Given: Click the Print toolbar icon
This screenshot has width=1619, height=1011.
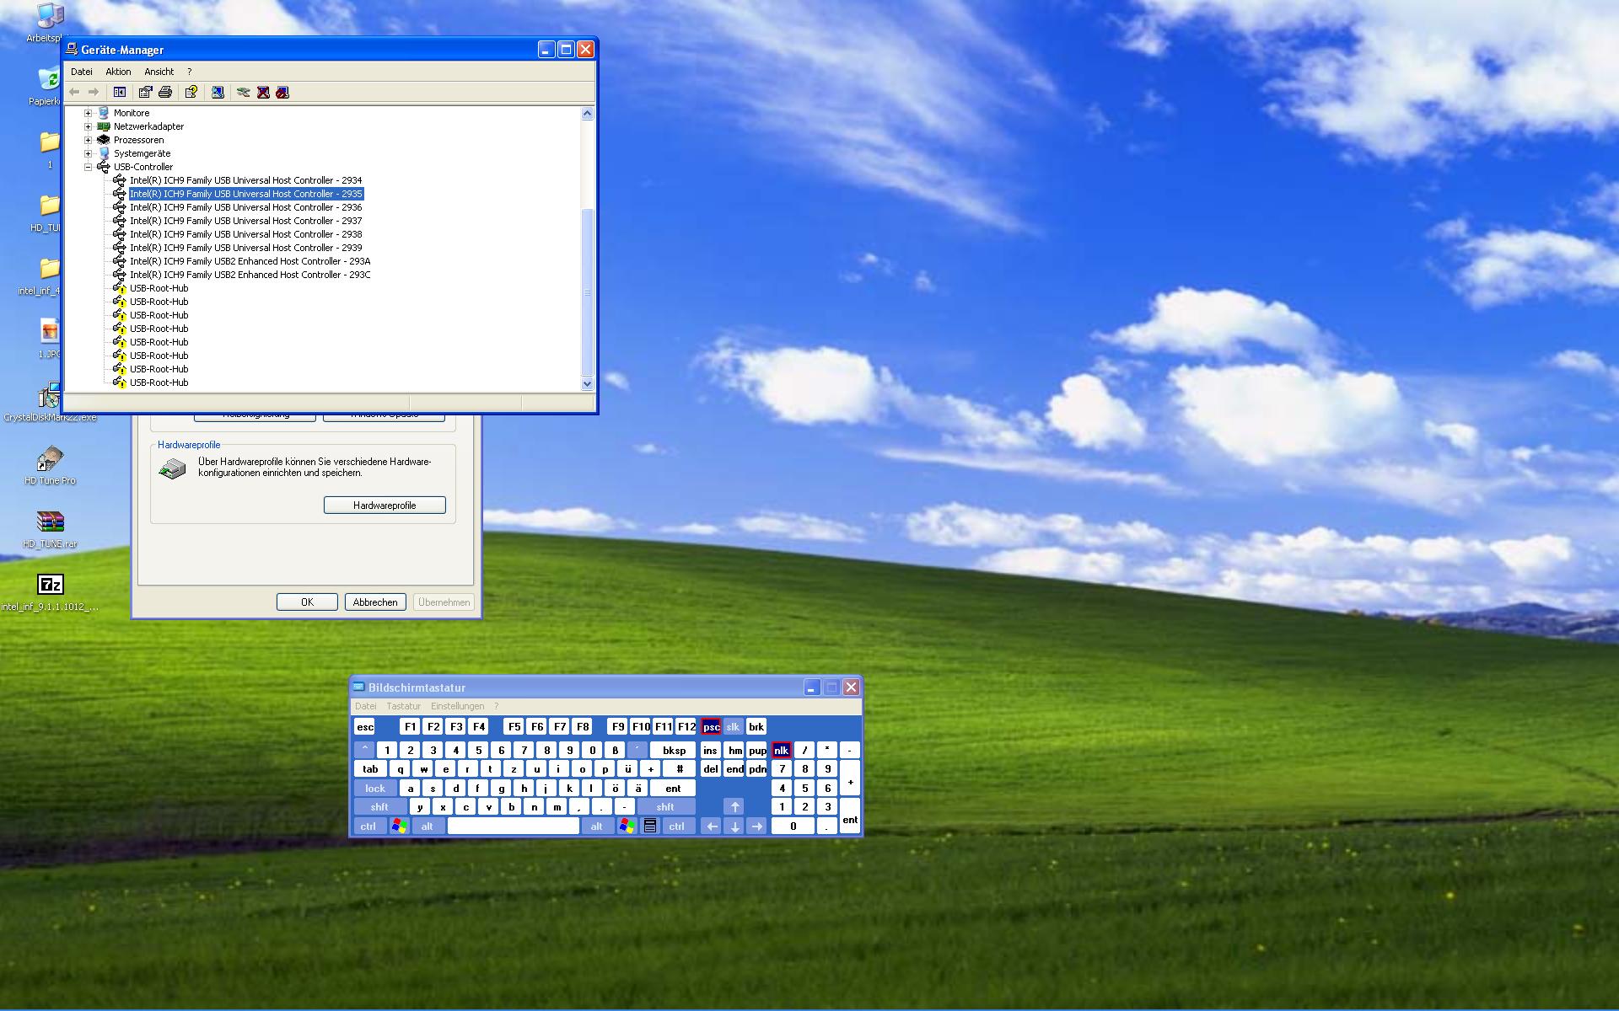Looking at the screenshot, I should click(165, 92).
